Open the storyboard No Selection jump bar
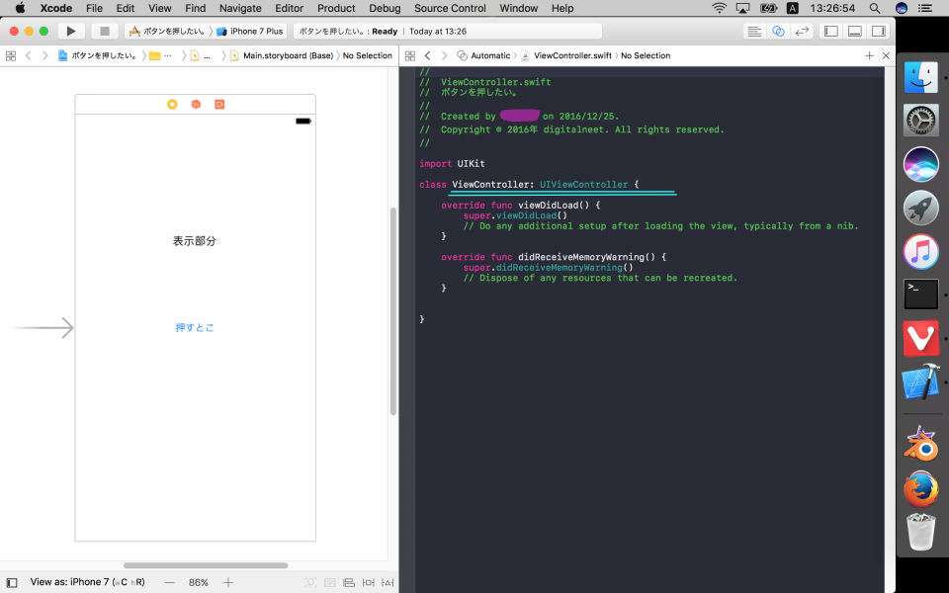 pos(368,55)
